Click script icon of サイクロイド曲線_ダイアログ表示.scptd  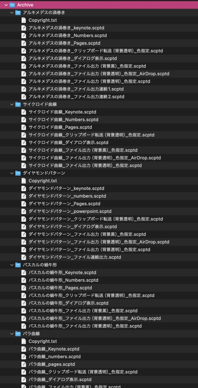pyautogui.click(x=24, y=143)
